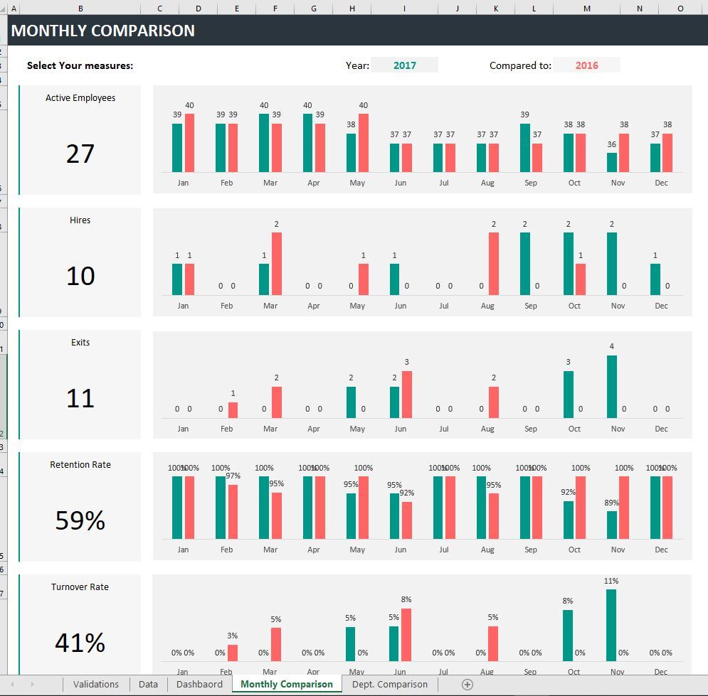Screen dimensions: 708x696
Task: Add a new sheet with plus icon
Action: (467, 685)
